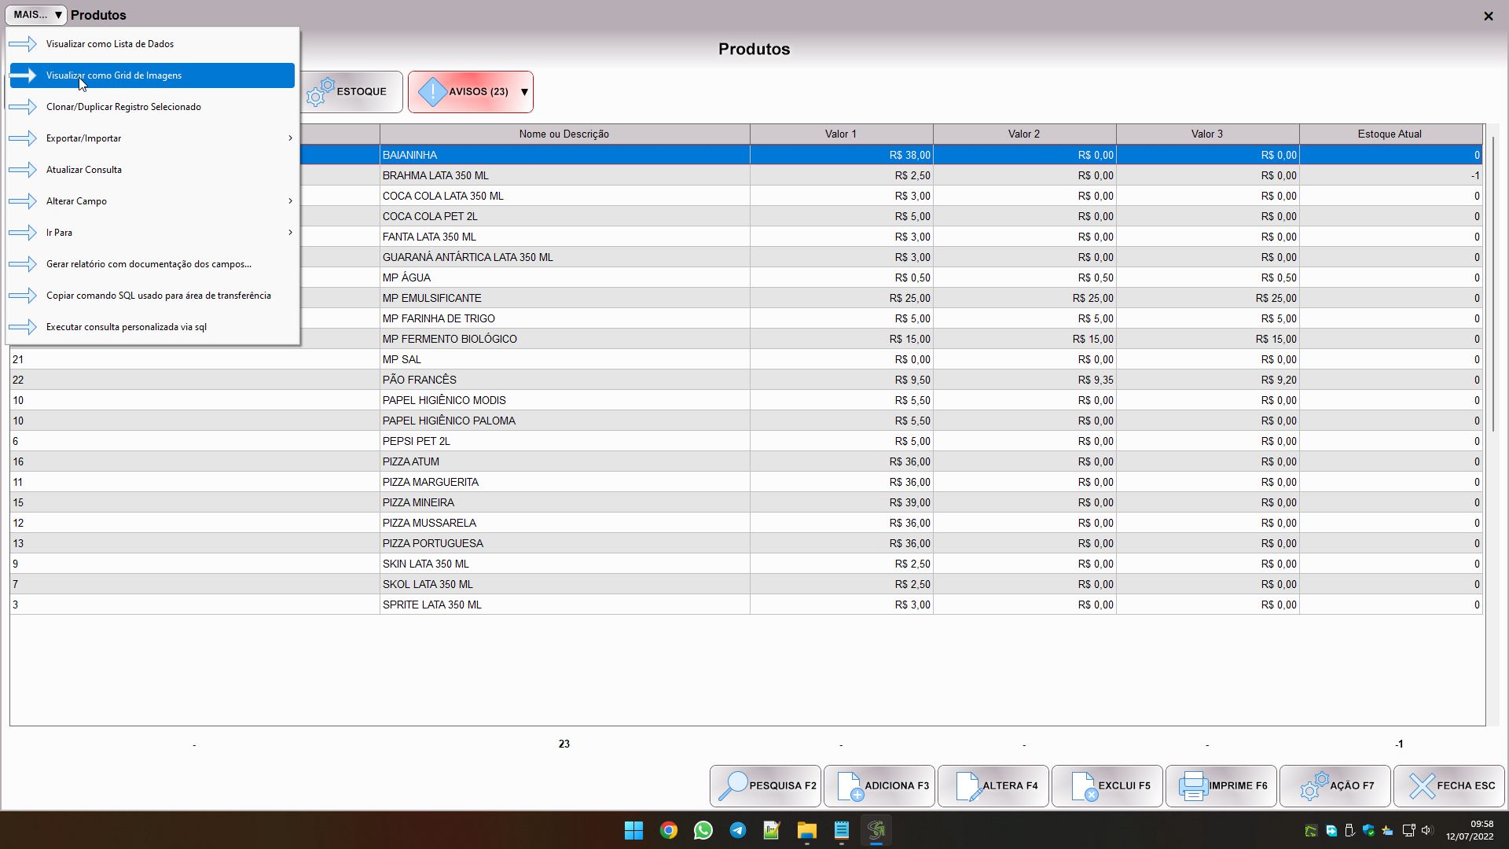Click the Fecha ESC button
1509x849 pixels.
[1449, 785]
